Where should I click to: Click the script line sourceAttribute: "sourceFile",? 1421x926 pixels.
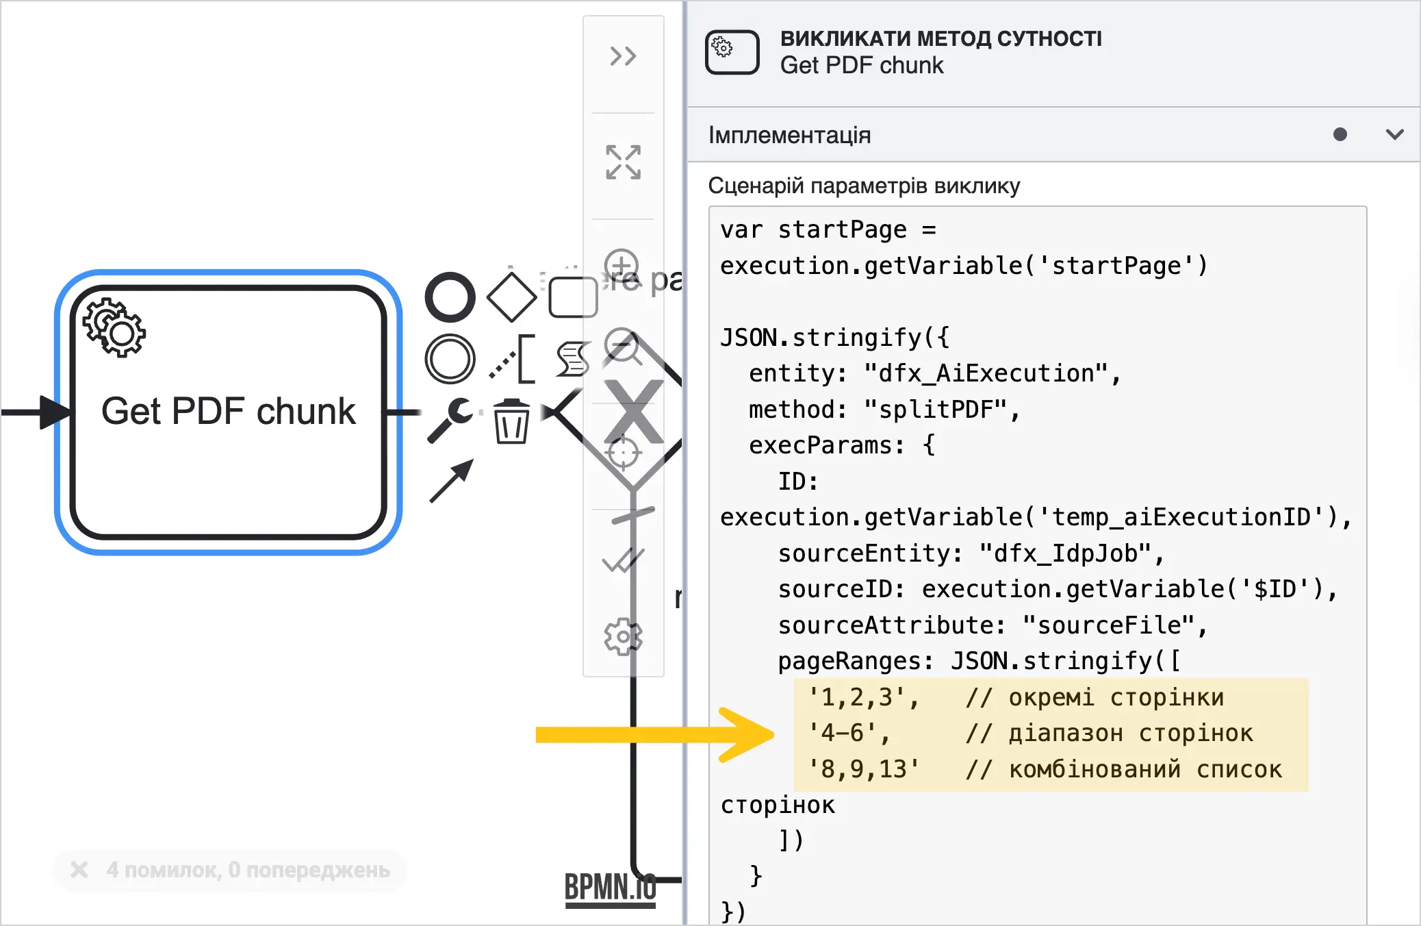tap(993, 625)
